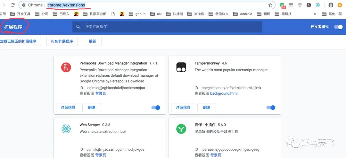Open the 黑科技 bookmarks folder
This screenshot has width=346, height=158.
click(283, 14)
